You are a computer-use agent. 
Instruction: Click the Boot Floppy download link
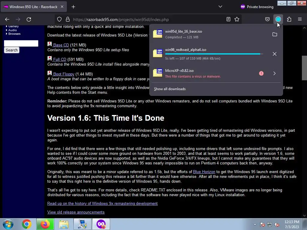[x=64, y=74]
